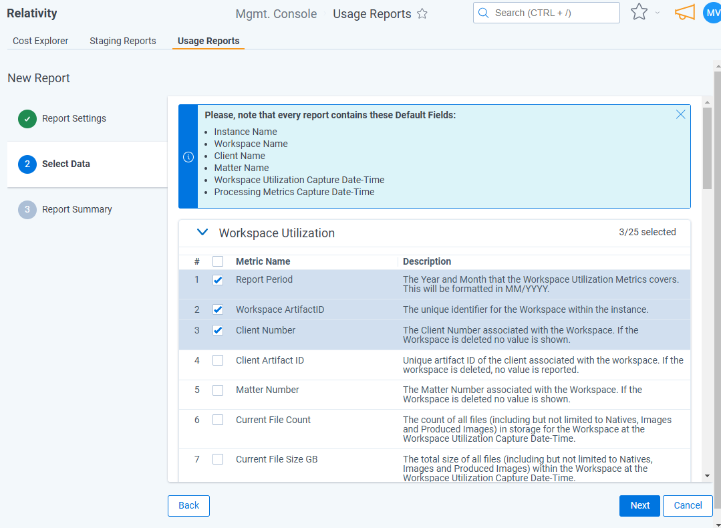The image size is (721, 528).
Task: Check the Current File Count checkbox
Action: pyautogui.click(x=218, y=420)
